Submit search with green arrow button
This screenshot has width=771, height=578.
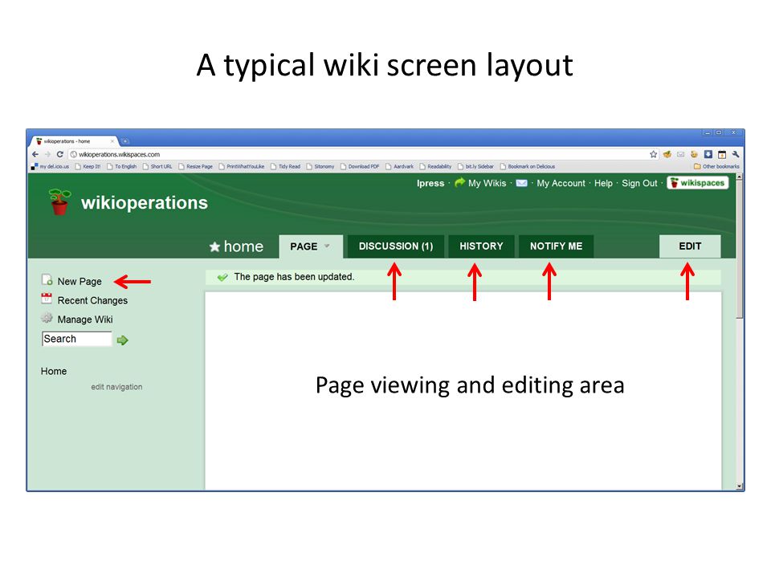click(122, 340)
